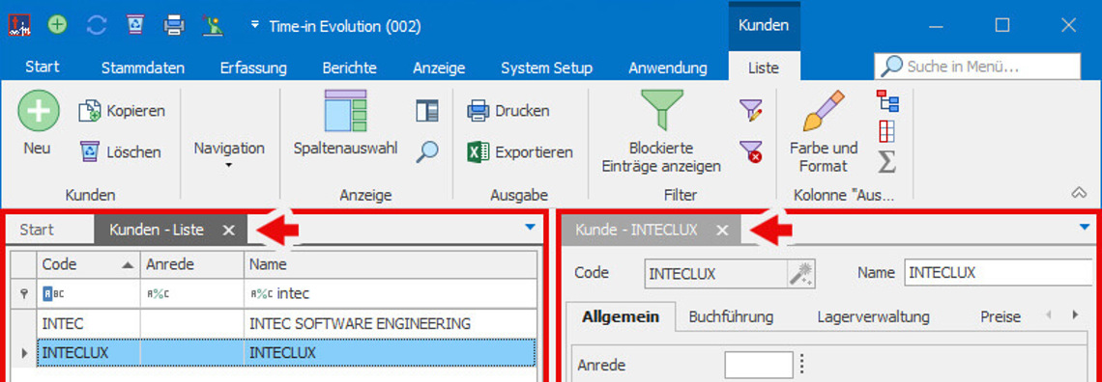Viewport: 1102px width, 382px height.
Task: Click the Löschen recycle bin icon
Action: 90,151
